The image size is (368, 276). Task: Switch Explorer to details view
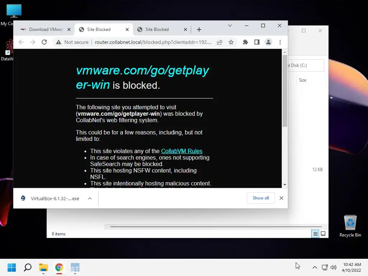point(315,234)
